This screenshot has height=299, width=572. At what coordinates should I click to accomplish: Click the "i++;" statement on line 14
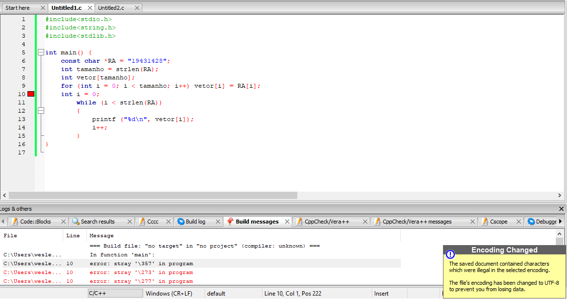(100, 127)
